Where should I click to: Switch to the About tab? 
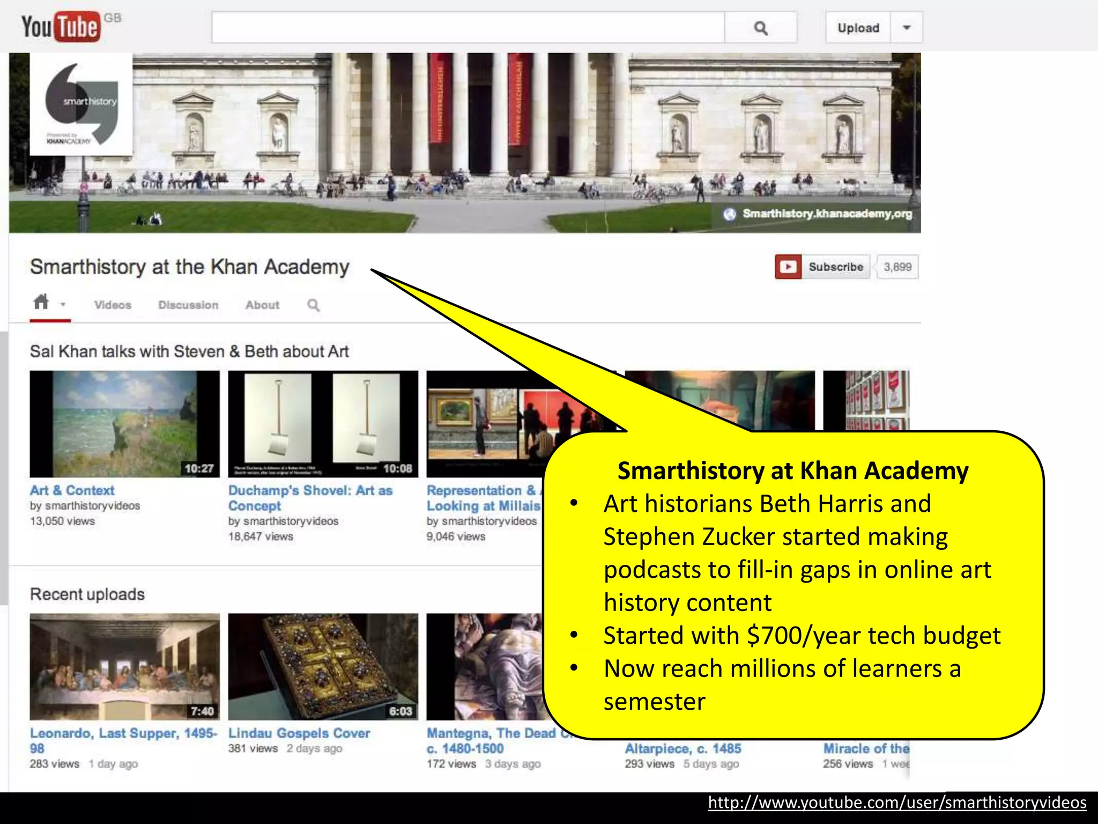(x=262, y=305)
